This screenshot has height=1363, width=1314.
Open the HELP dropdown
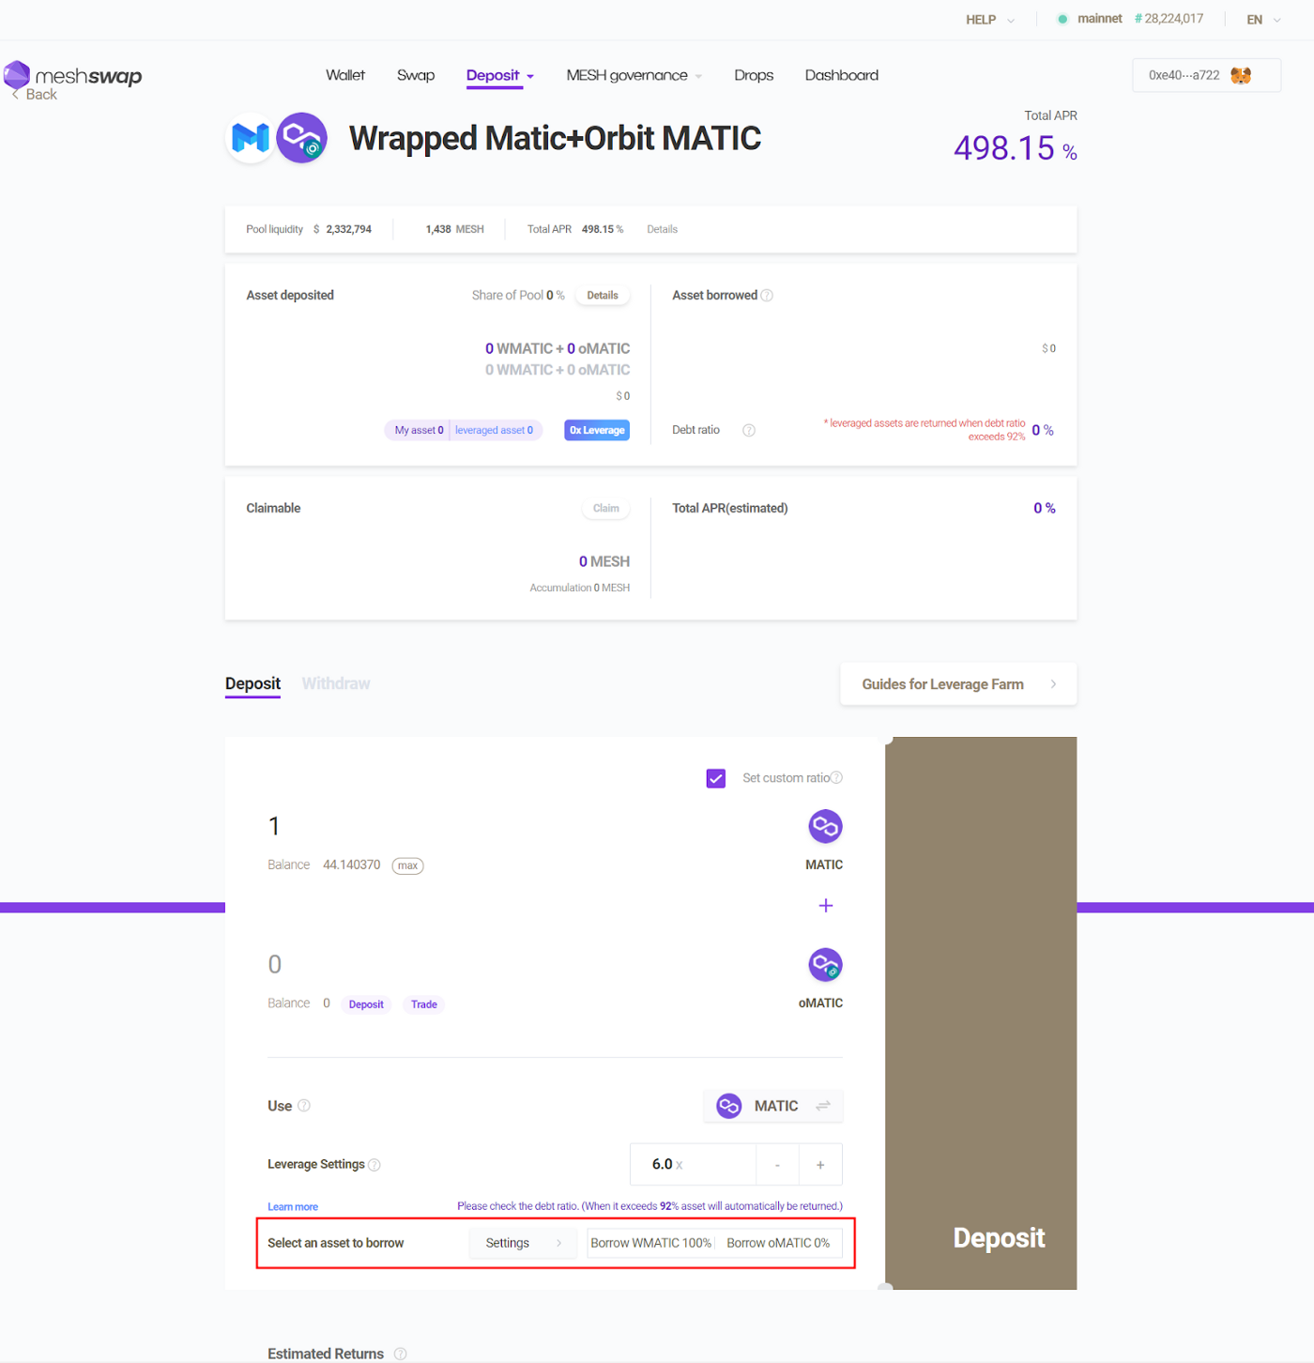(990, 20)
